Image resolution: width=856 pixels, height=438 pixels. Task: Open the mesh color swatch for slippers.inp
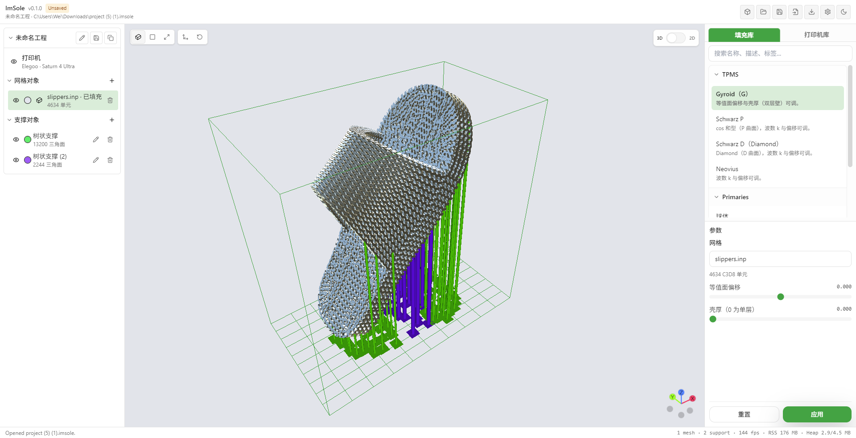click(28, 100)
